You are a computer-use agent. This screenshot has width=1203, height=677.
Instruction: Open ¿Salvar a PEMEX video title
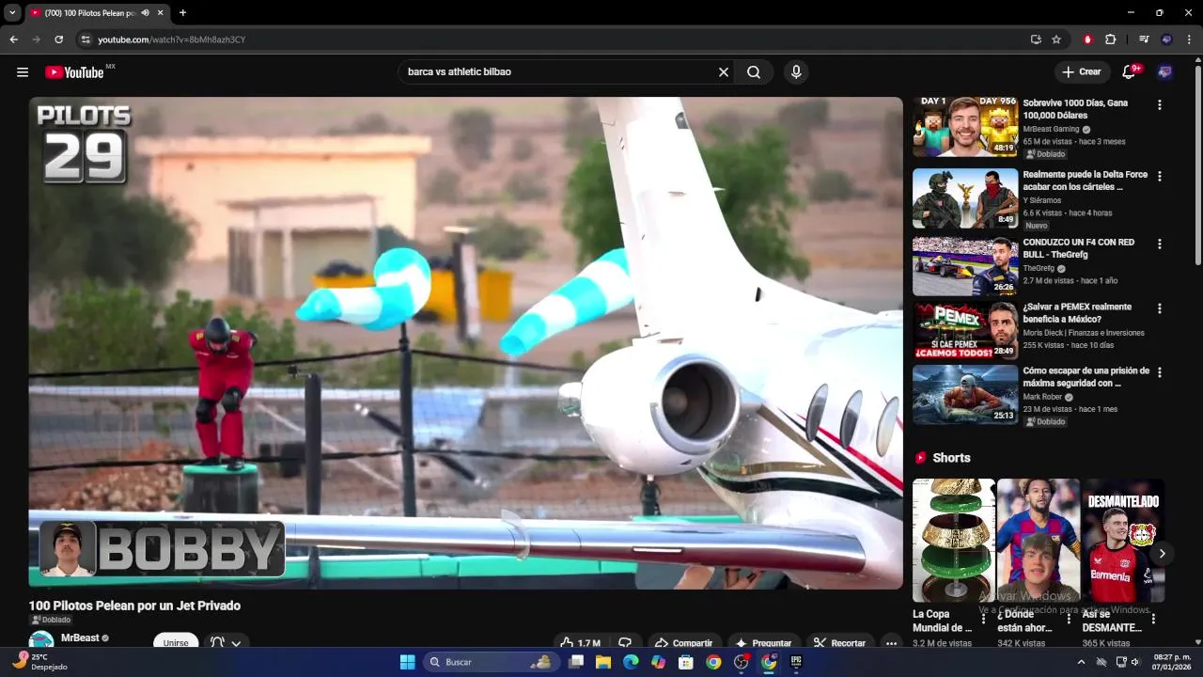1075,313
